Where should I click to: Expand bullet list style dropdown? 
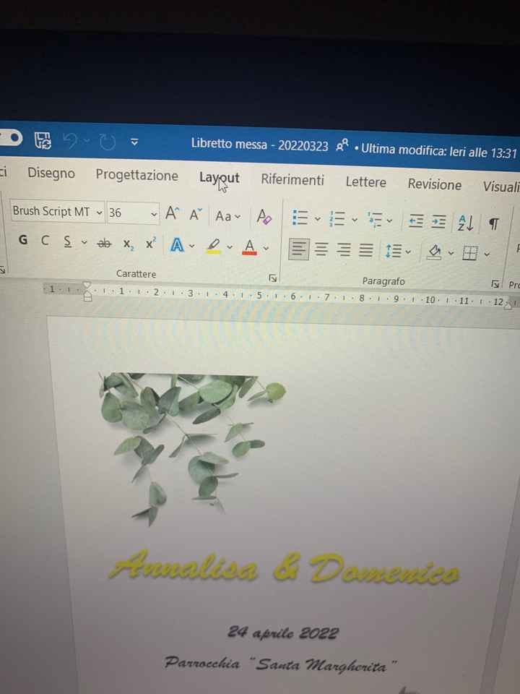[318, 218]
